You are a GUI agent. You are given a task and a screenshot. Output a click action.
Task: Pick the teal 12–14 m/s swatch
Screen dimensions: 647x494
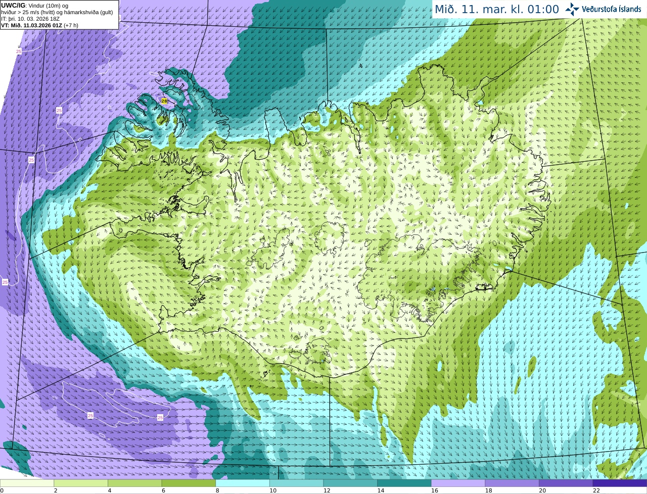350,483
